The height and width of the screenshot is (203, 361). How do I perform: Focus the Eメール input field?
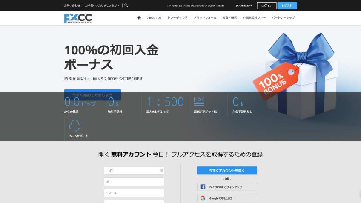[x=134, y=193]
